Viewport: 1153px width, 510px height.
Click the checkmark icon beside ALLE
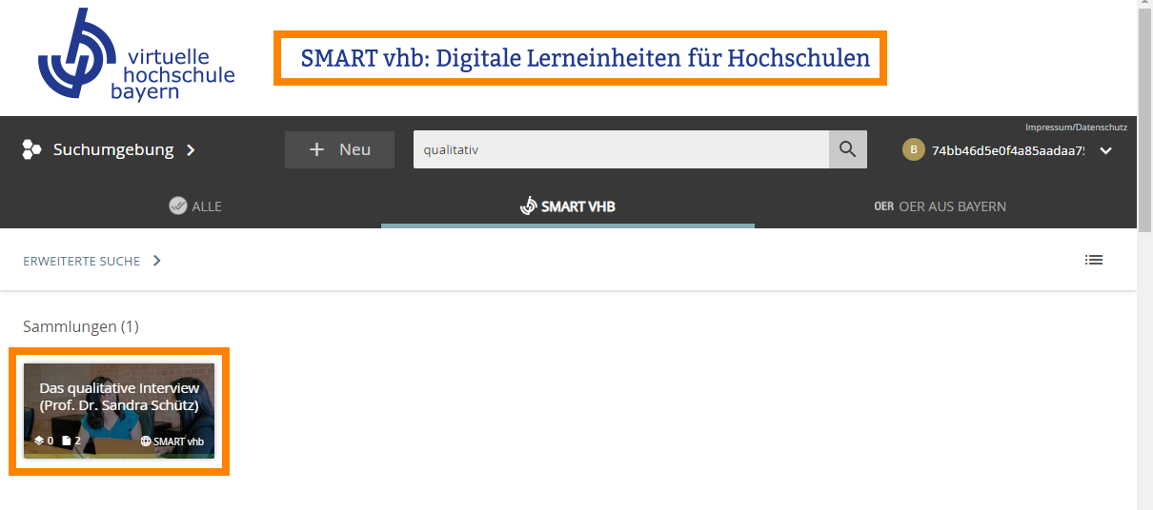pyautogui.click(x=177, y=206)
